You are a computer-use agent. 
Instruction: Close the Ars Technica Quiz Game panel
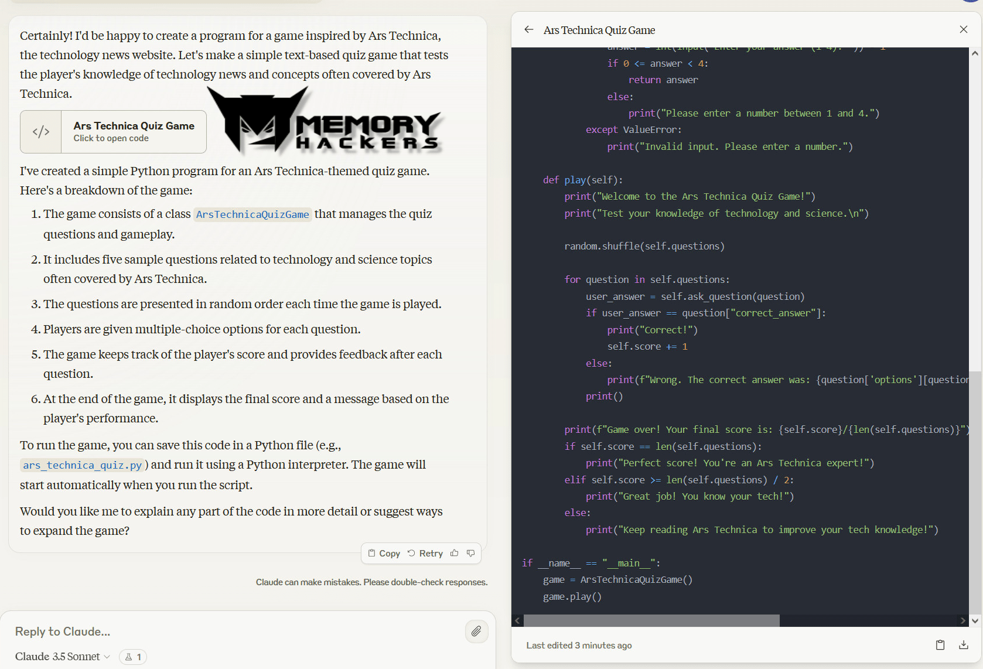click(964, 29)
